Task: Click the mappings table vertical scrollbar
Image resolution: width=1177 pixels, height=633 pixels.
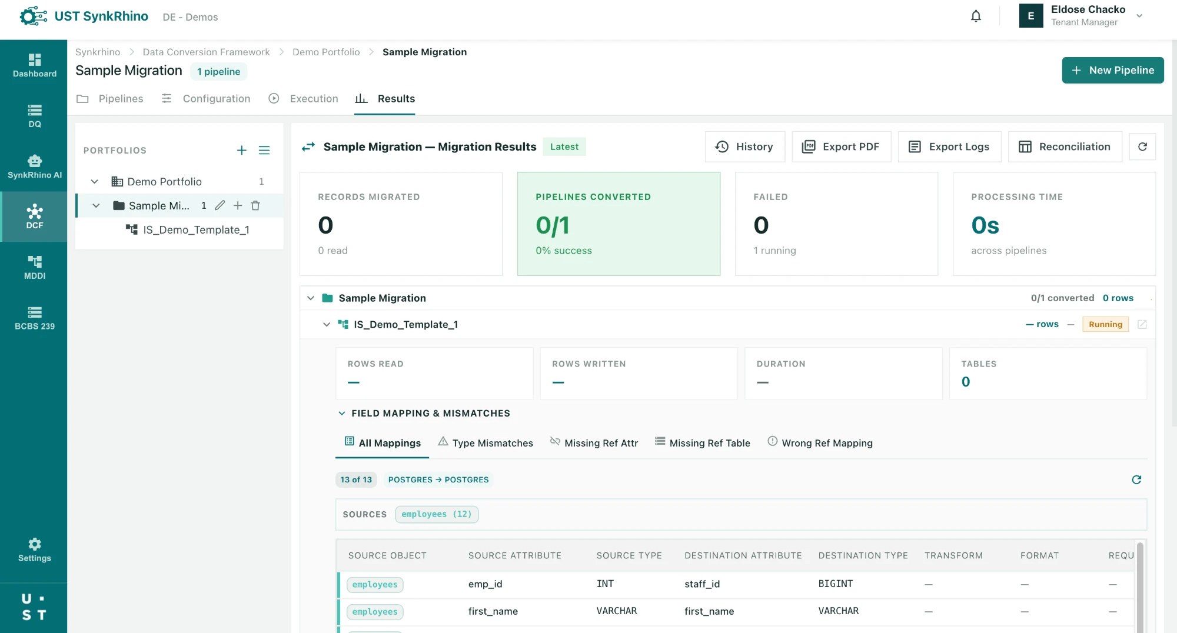Action: pyautogui.click(x=1140, y=587)
